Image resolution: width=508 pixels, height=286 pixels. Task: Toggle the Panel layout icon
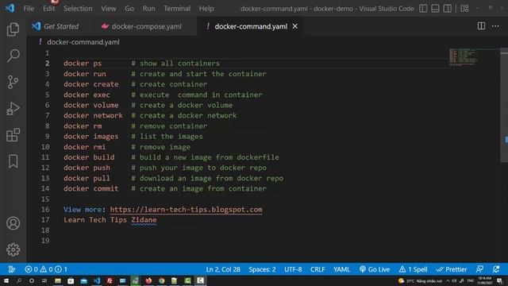(435, 9)
